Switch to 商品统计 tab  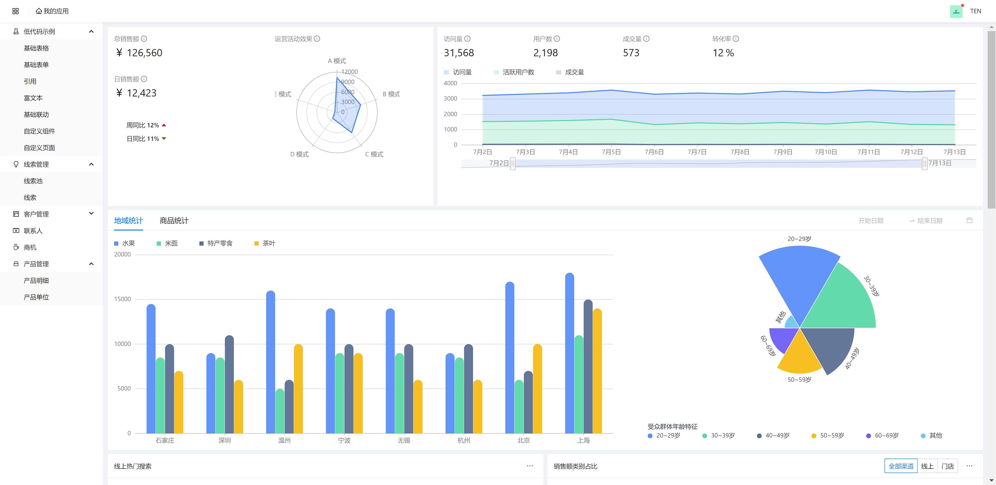click(x=174, y=220)
